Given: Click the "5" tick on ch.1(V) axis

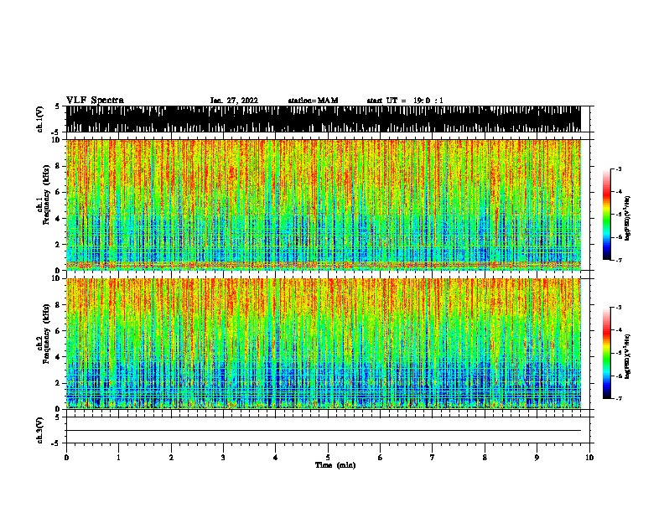Looking at the screenshot, I should pos(57,106).
